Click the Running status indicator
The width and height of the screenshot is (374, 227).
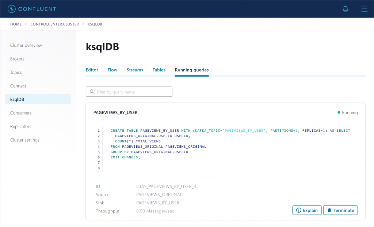pyautogui.click(x=347, y=113)
